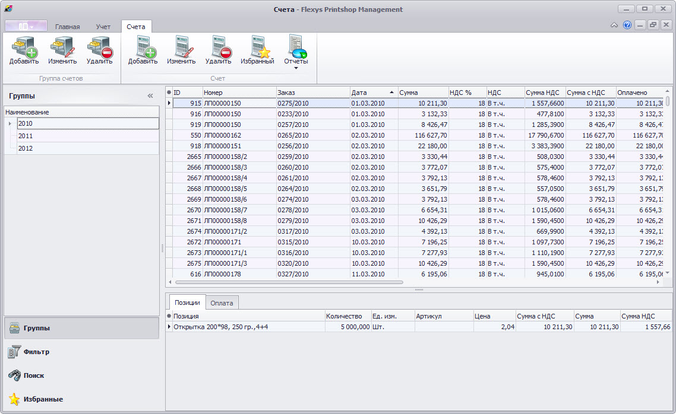
Task: Open the Фильтр navigation pane
Action: 82,352
